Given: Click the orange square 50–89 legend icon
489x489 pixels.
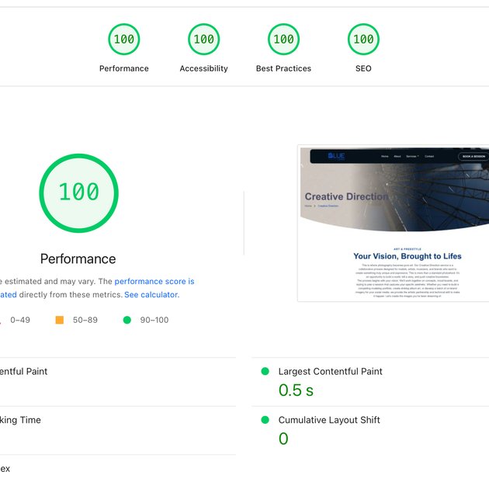Looking at the screenshot, I should [x=60, y=320].
